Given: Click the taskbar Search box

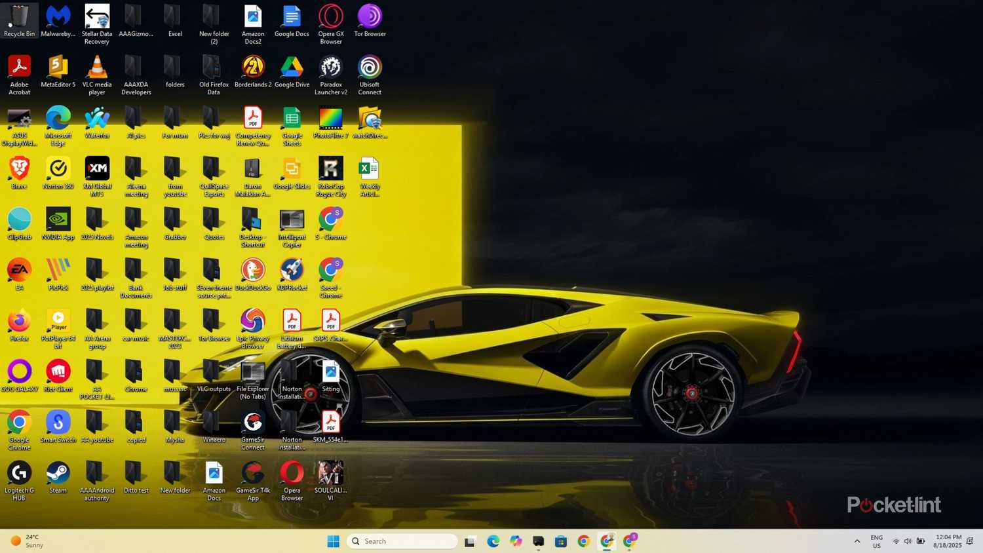Looking at the screenshot, I should pyautogui.click(x=402, y=541).
